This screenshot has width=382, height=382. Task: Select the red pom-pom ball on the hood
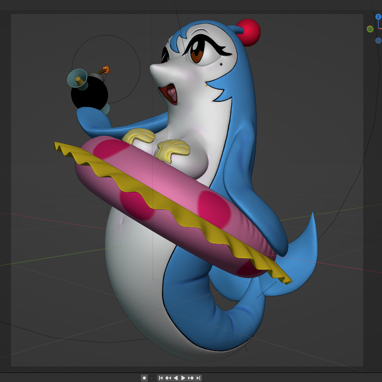click(248, 32)
